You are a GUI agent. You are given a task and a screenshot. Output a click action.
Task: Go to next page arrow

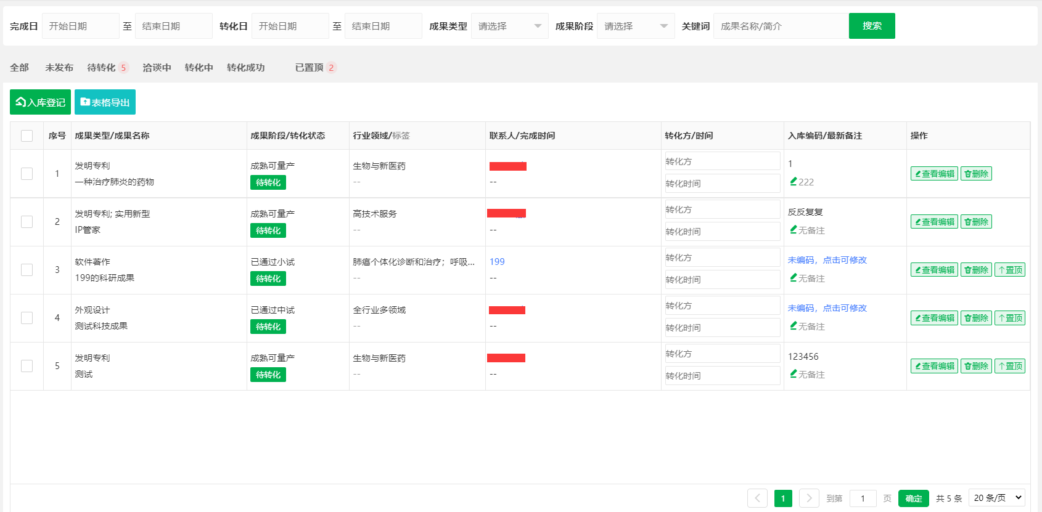[809, 498]
